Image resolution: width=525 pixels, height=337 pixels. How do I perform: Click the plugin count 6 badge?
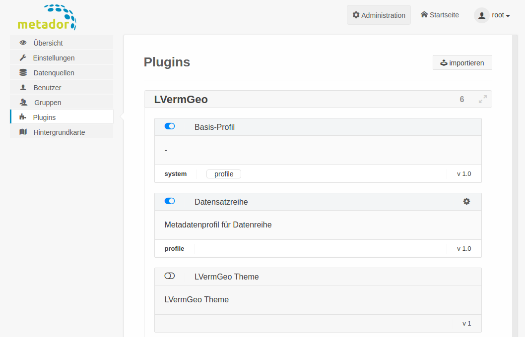pos(461,99)
